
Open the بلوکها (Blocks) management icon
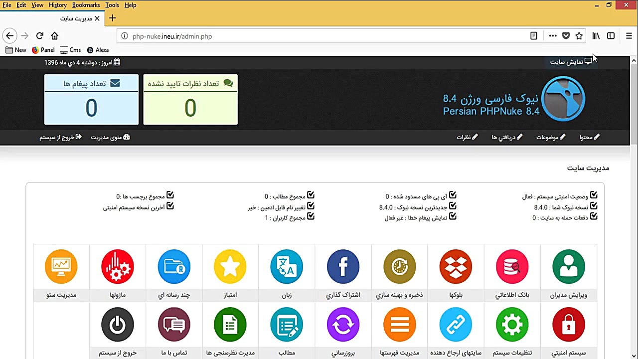click(x=456, y=266)
